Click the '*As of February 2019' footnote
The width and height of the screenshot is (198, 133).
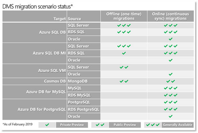click(x=18, y=124)
